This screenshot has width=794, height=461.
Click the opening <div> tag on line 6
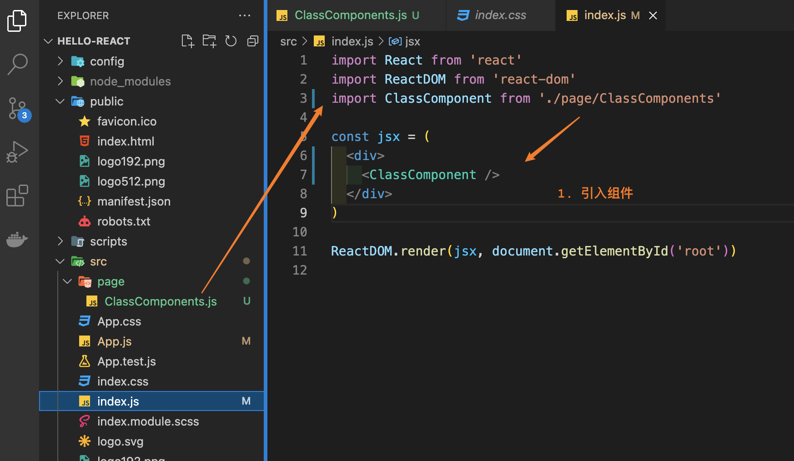(x=365, y=155)
